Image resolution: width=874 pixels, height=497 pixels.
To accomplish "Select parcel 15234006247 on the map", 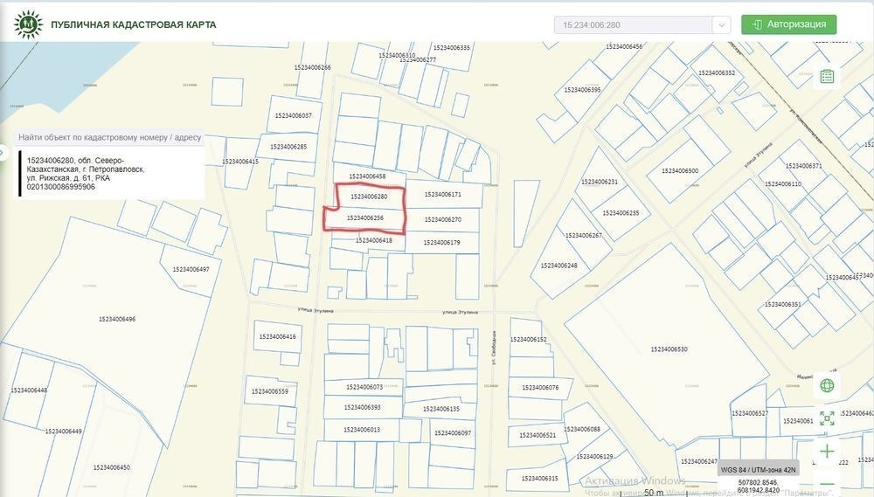I will coord(699,461).
